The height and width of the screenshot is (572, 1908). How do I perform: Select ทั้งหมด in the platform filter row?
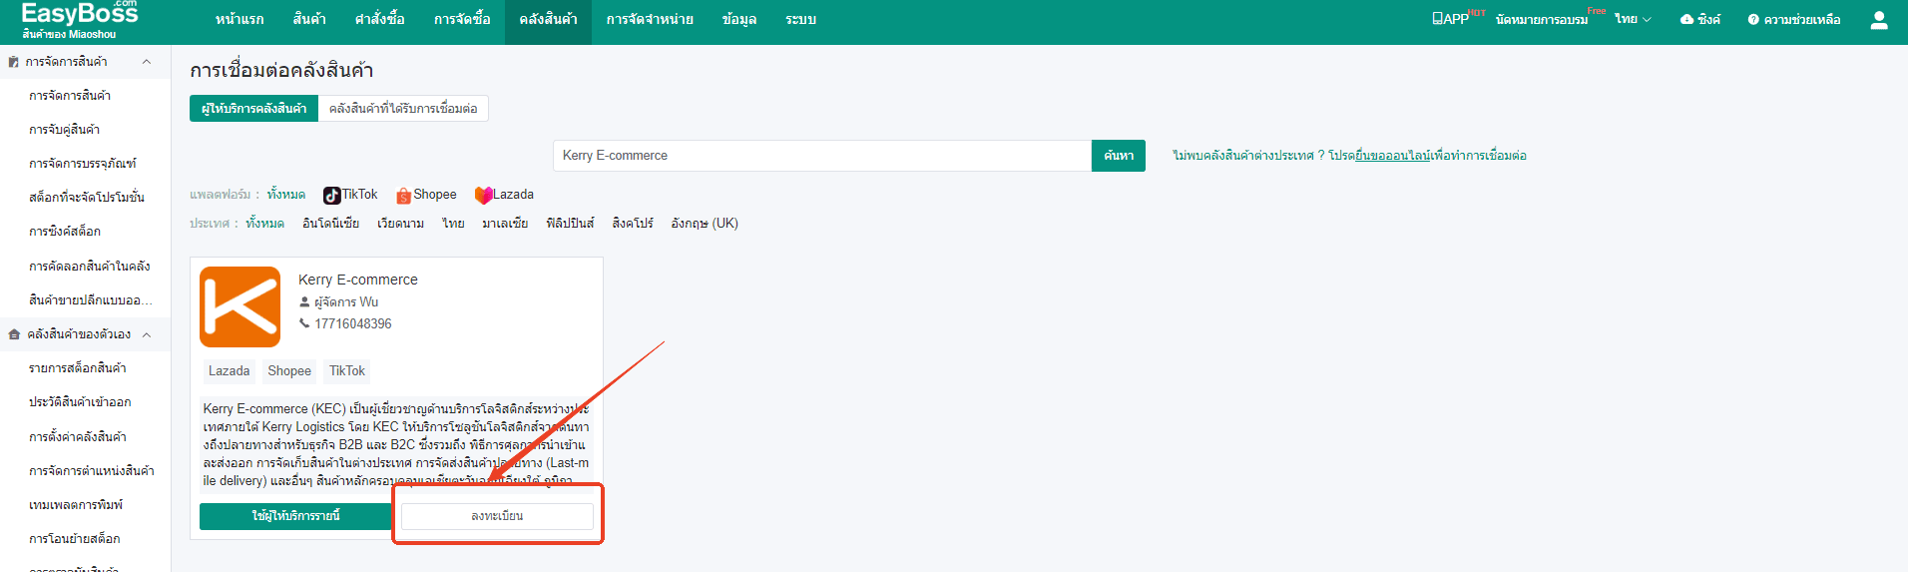point(286,195)
